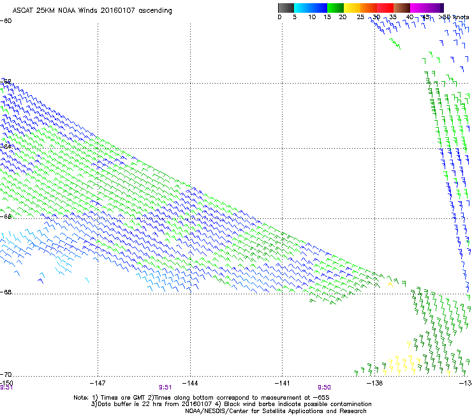Click the '-144' longitude label

pos(190,383)
